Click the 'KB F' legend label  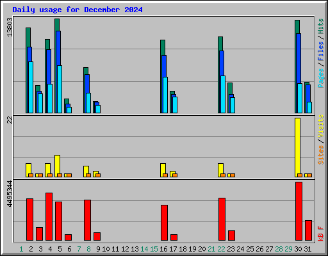(x=320, y=234)
